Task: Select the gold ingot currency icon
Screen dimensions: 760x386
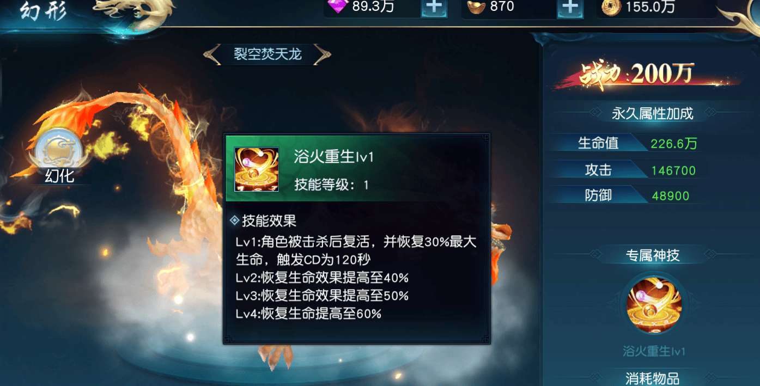Action: click(x=476, y=7)
